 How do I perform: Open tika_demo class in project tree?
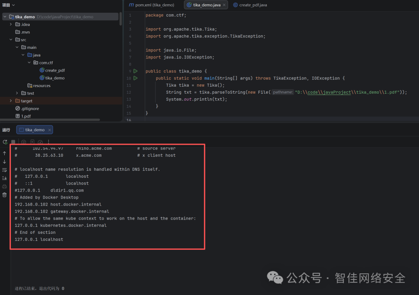point(52,78)
